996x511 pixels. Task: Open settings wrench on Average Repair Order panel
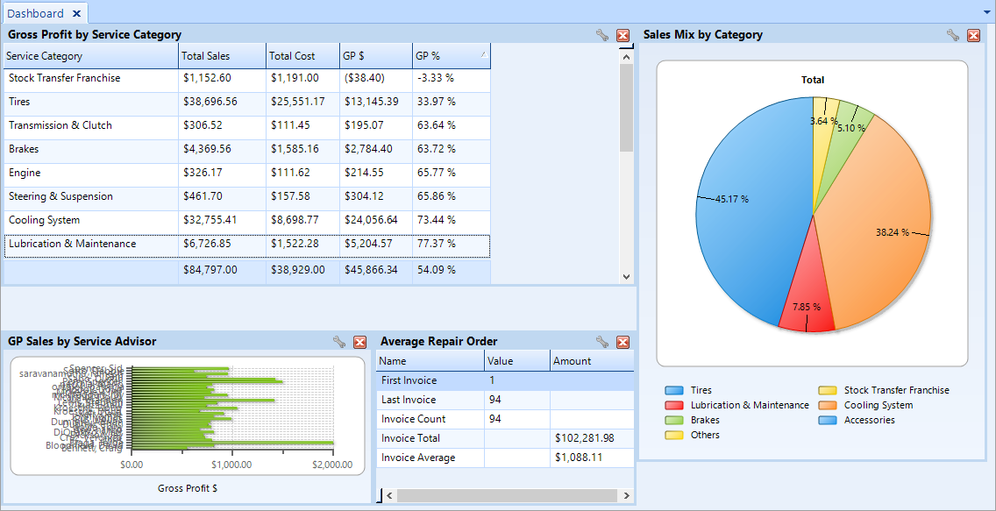pyautogui.click(x=601, y=342)
